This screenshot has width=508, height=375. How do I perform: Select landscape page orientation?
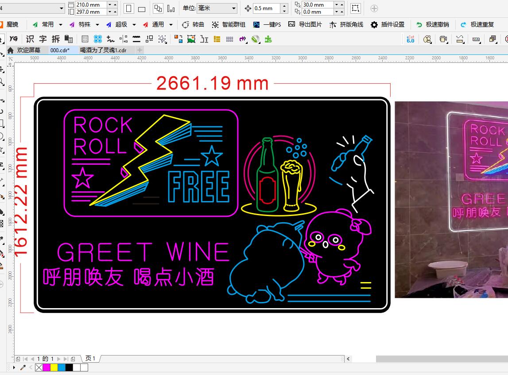coord(142,9)
